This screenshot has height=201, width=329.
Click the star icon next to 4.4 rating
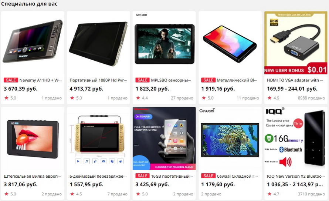point(138,98)
